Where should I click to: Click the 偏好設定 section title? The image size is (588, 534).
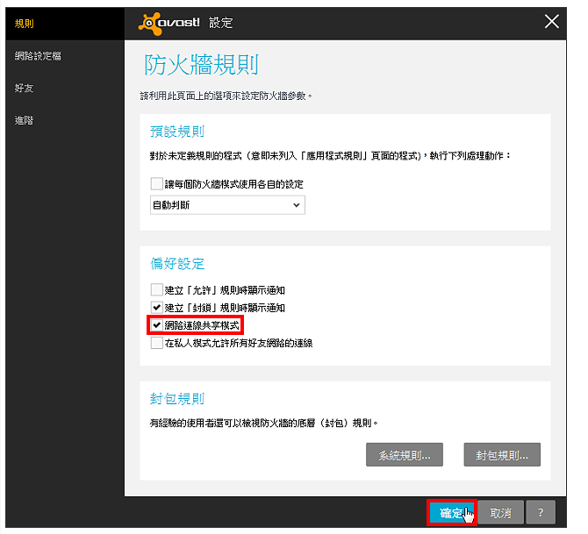pos(177,263)
